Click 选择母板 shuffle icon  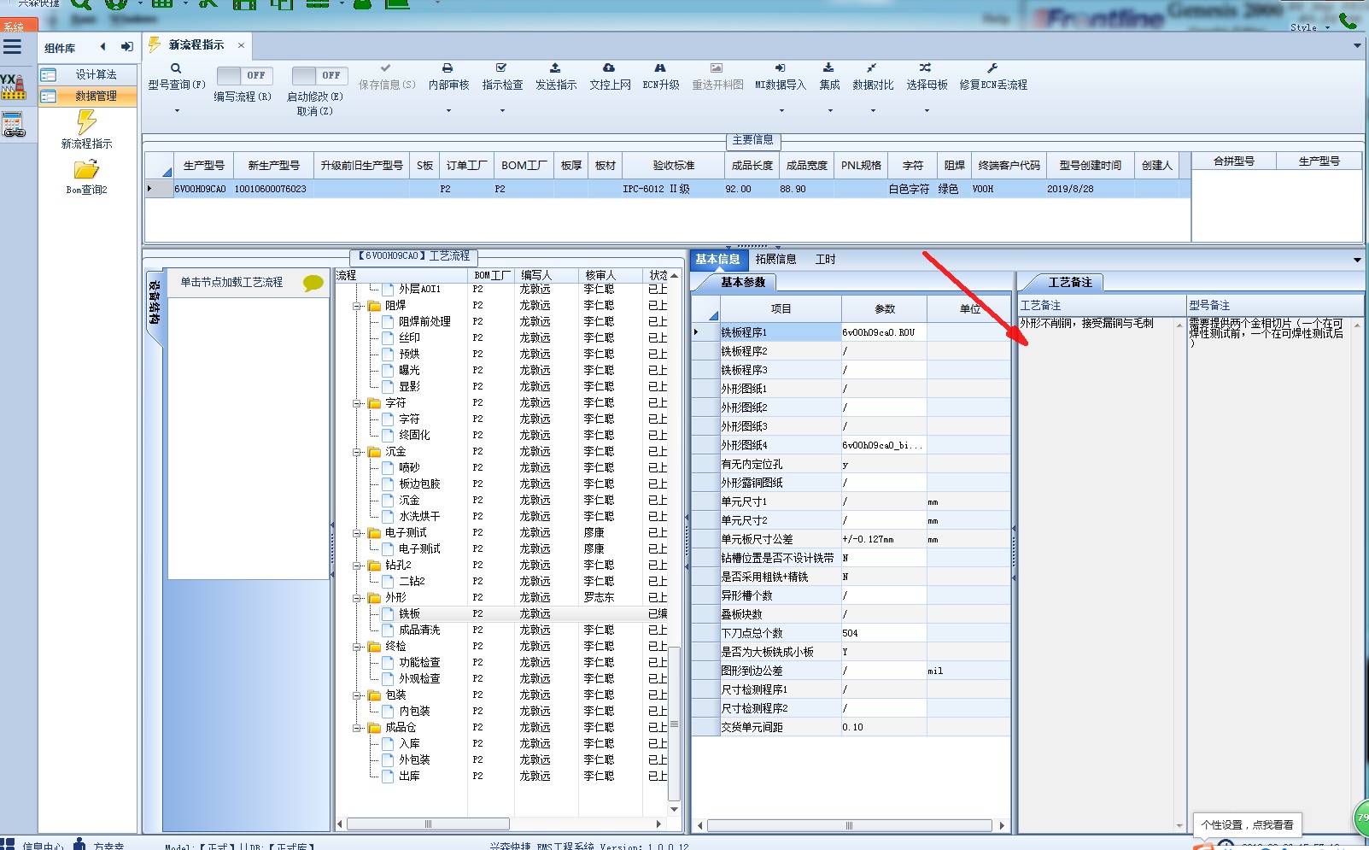[x=926, y=67]
